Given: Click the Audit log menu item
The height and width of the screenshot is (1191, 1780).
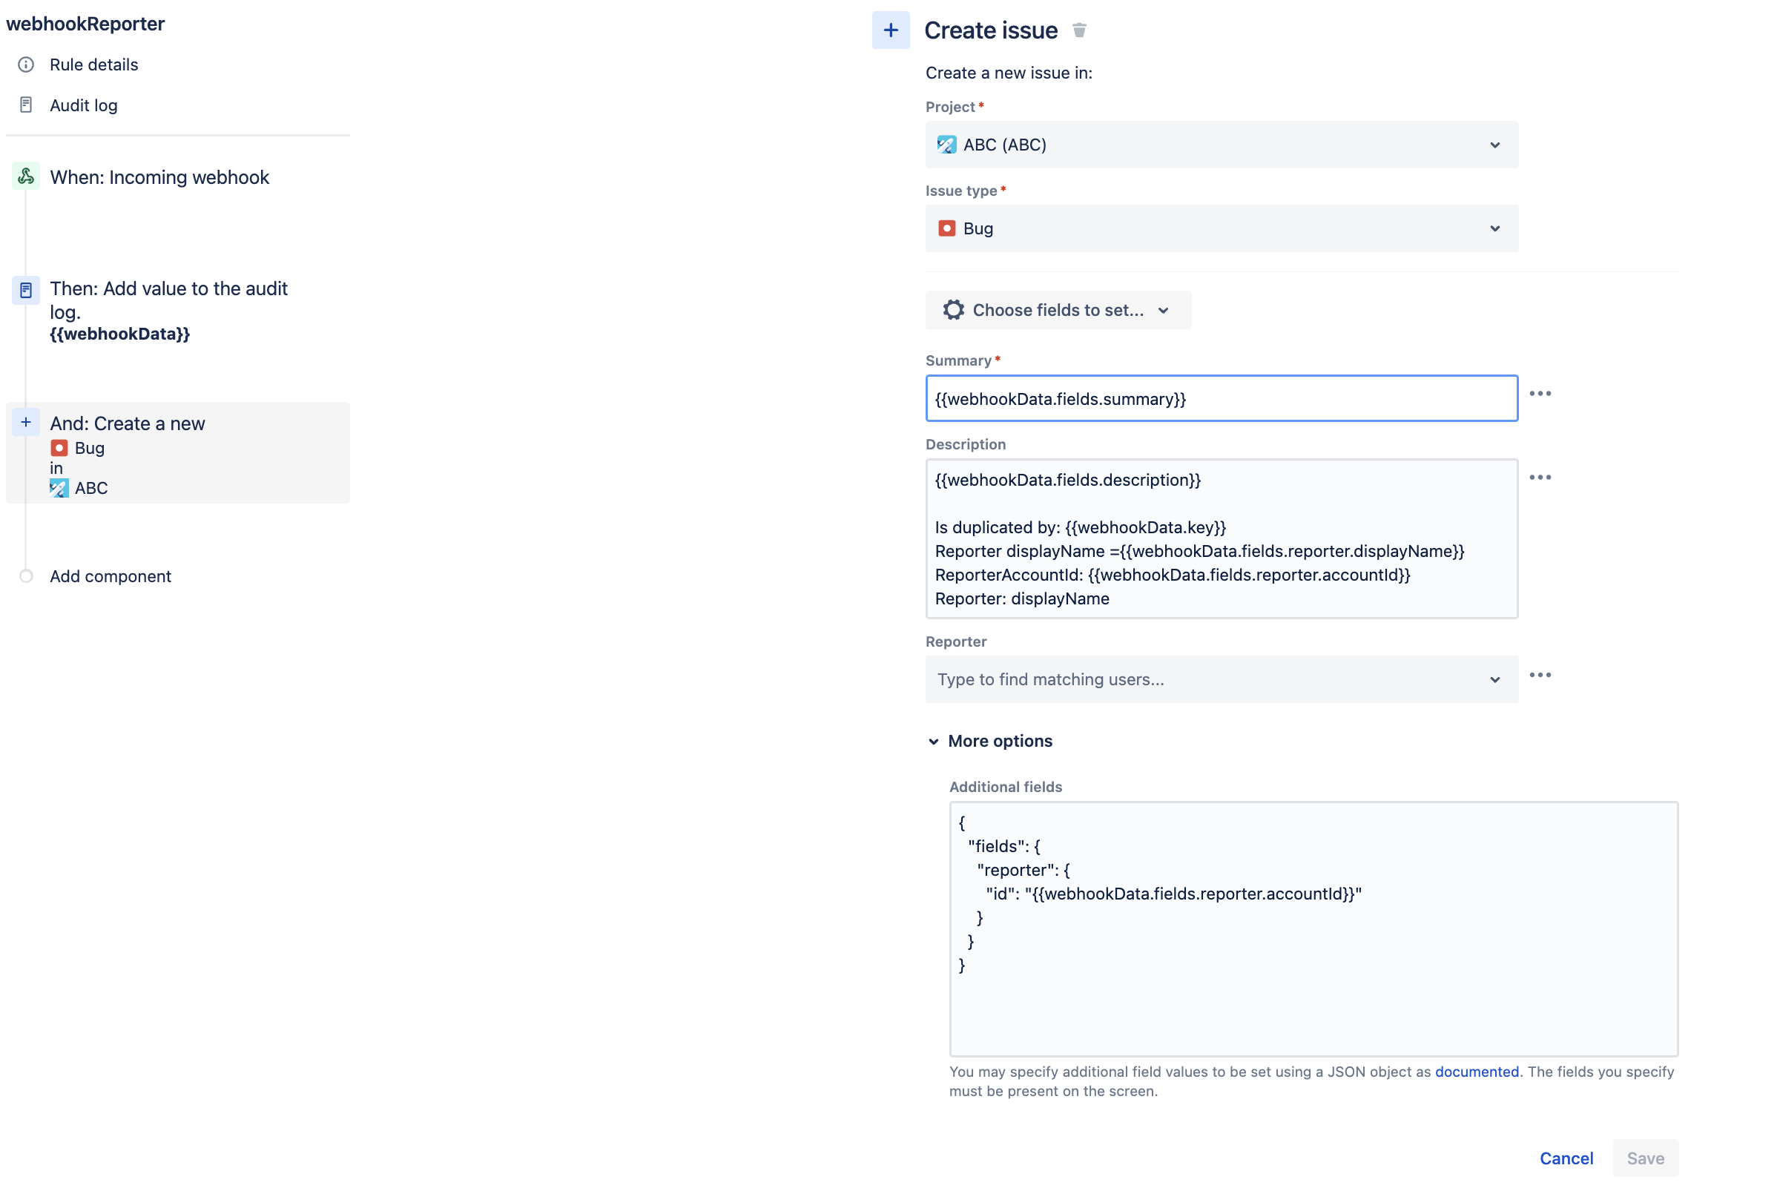Looking at the screenshot, I should coord(82,104).
